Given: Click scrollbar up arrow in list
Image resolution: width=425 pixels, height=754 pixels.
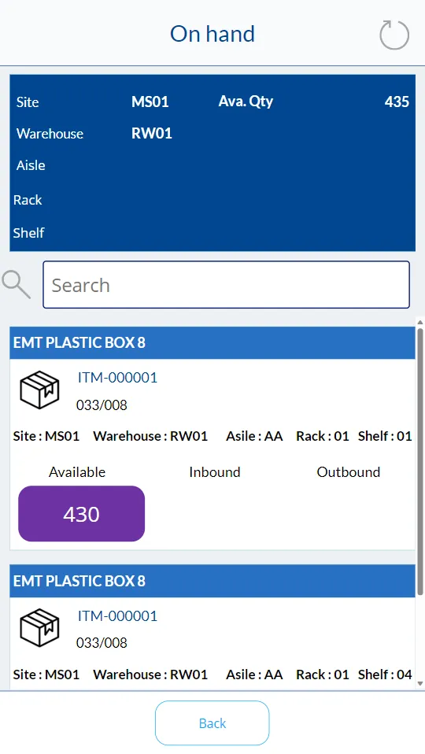Looking at the screenshot, I should click(x=420, y=322).
